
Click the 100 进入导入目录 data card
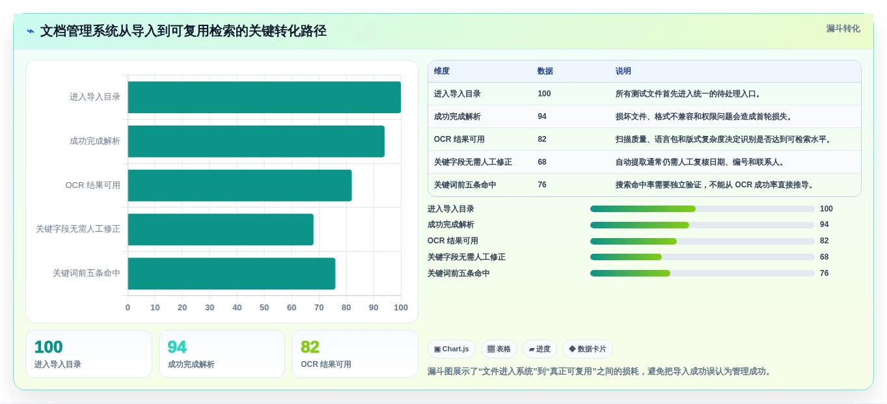pyautogui.click(x=89, y=354)
